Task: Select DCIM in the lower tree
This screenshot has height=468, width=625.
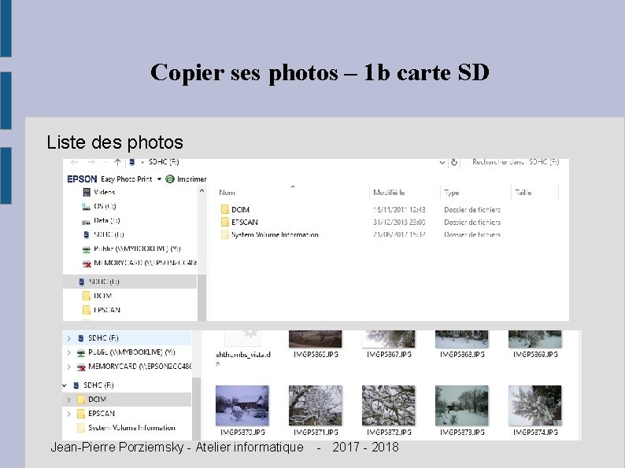Action: tap(98, 400)
